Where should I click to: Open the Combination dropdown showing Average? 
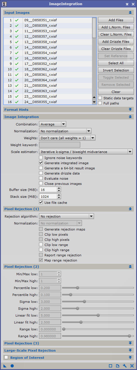point(52,124)
